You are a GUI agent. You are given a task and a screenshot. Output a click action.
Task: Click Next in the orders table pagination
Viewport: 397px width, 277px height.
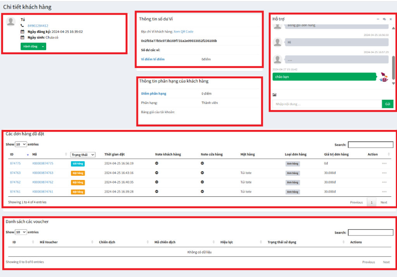[383, 203]
